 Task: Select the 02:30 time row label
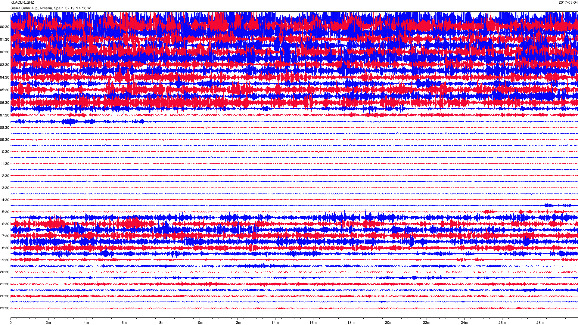point(5,52)
